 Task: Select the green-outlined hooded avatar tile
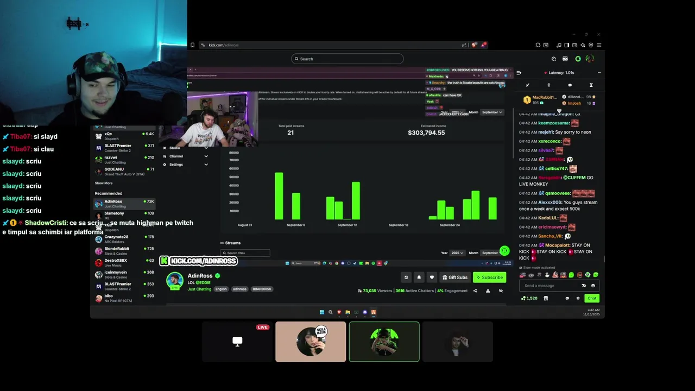pos(384,342)
